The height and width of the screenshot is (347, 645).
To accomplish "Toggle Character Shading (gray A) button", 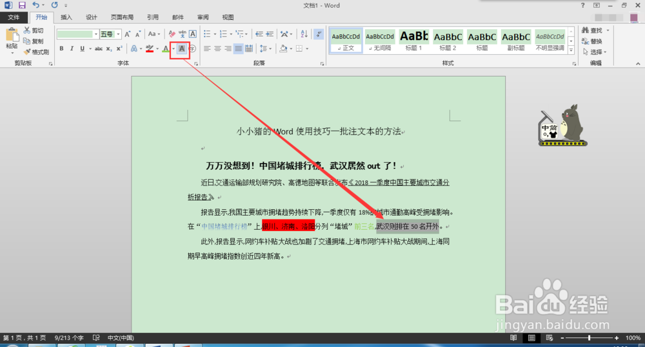I will 181,49.
